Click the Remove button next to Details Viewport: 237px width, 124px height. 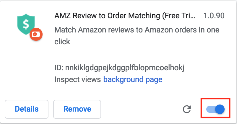click(77, 109)
